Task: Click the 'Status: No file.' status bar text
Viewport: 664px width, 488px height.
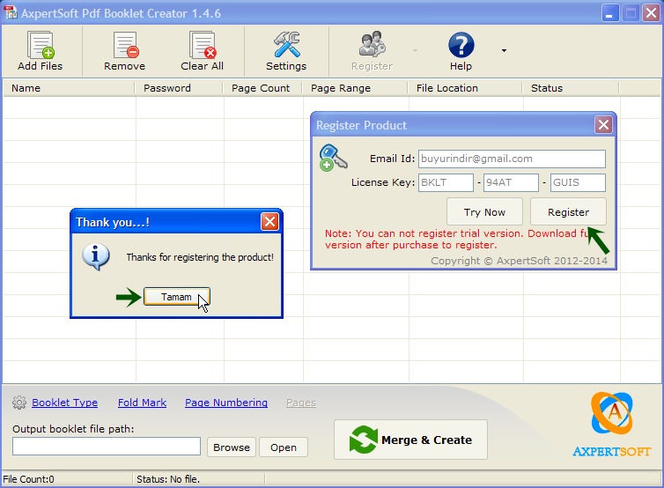Action: (168, 479)
